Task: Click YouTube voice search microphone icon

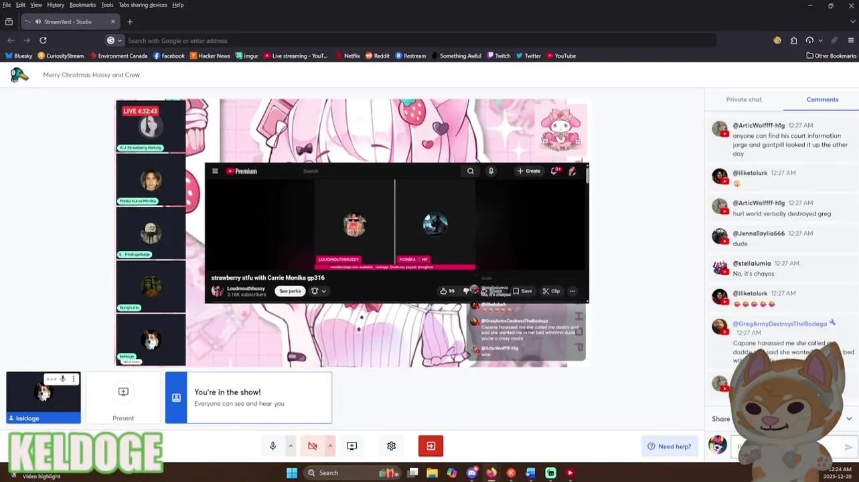Action: tap(491, 171)
